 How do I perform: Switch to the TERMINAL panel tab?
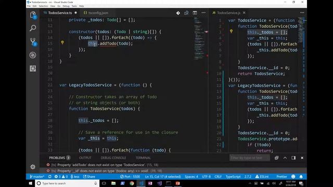[143, 158]
